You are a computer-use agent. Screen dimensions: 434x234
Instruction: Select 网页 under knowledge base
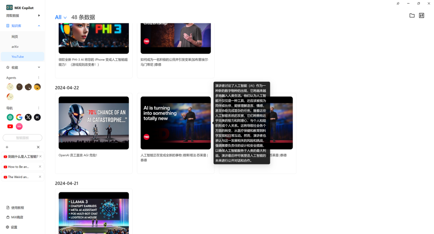pos(15,37)
